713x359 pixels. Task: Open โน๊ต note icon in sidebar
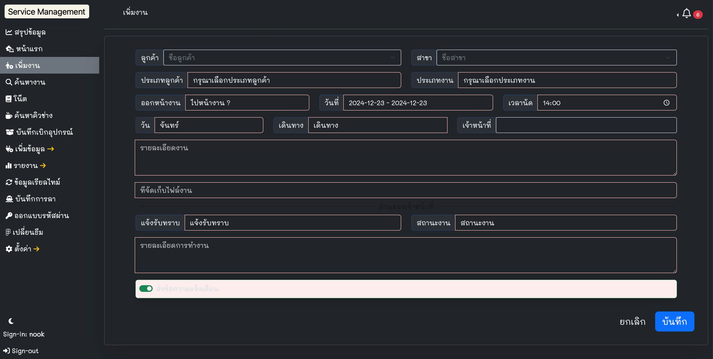(9, 99)
